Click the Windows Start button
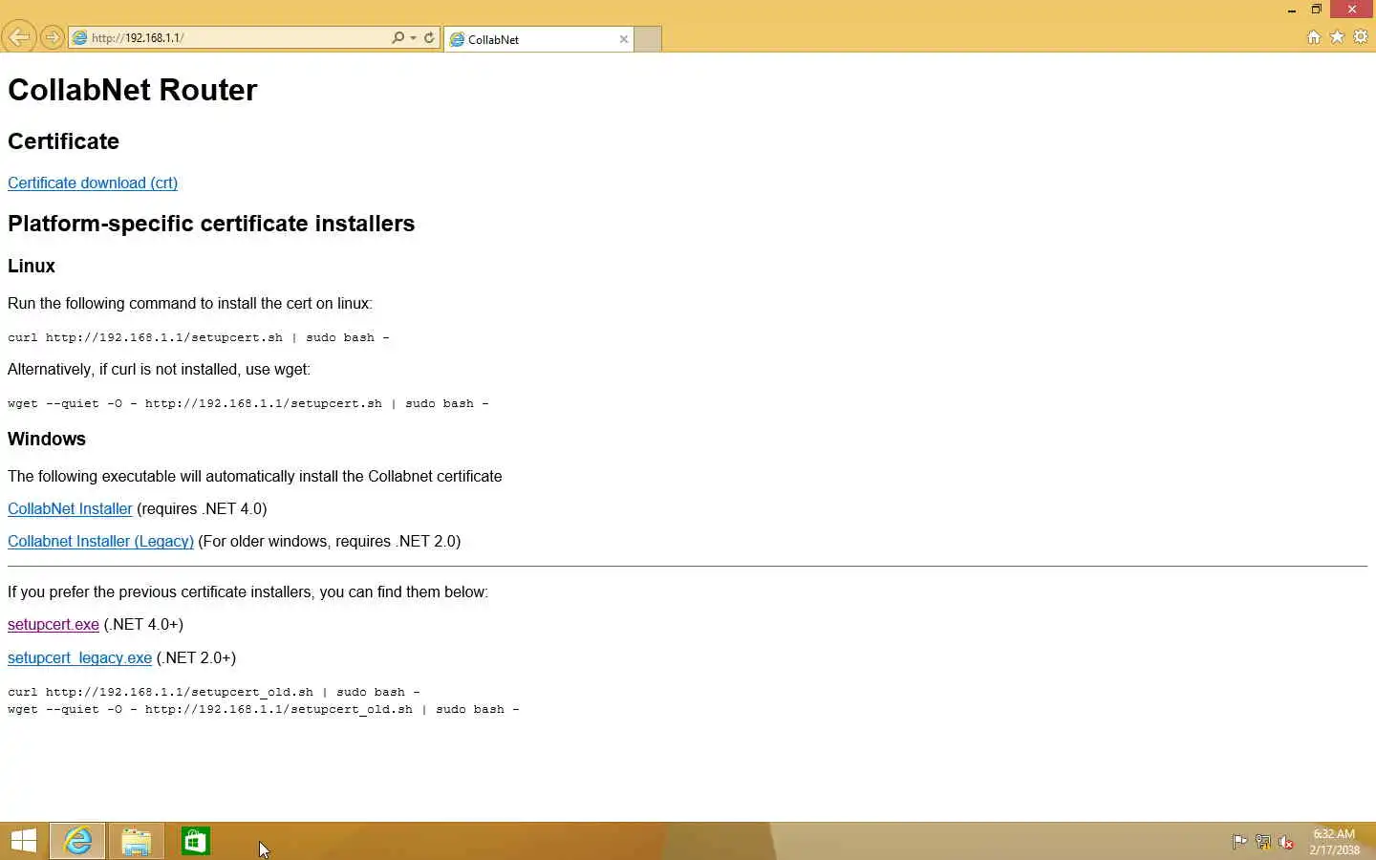Viewport: 1376px width, 860px height. pos(24,841)
